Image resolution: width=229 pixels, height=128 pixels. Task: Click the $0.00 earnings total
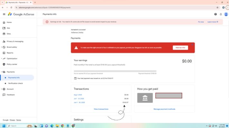(187, 61)
